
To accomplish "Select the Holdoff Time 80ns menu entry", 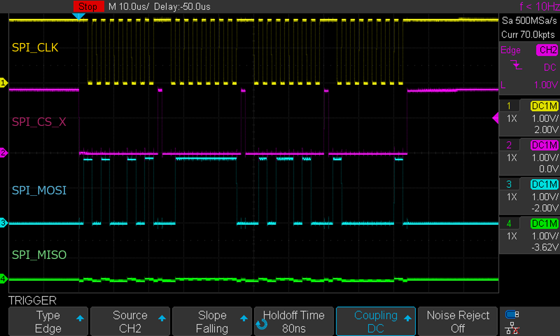I will [x=294, y=321].
